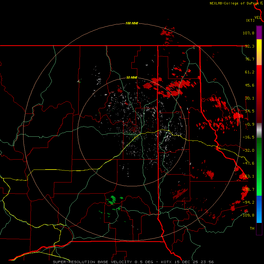The height and width of the screenshot is (264, 264).
Task: Select the 107.8 value on the velocity scale
Action: [x=248, y=33]
